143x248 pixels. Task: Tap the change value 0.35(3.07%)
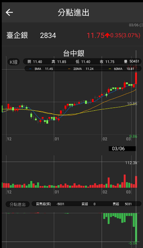pos(125,35)
